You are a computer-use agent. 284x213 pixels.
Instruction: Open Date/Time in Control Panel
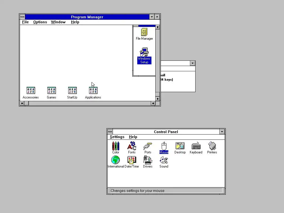click(132, 162)
